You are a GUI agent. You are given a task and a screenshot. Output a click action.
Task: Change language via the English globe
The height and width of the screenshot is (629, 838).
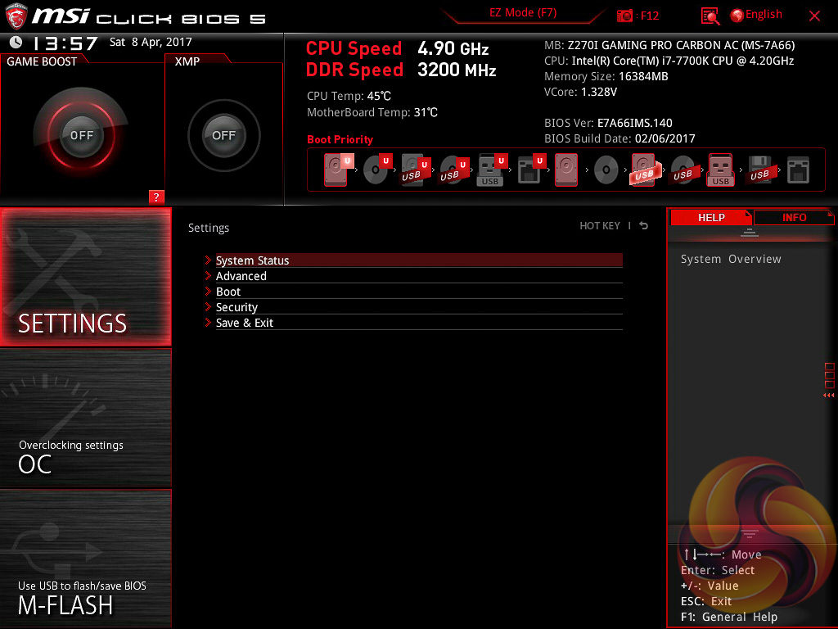tap(756, 15)
